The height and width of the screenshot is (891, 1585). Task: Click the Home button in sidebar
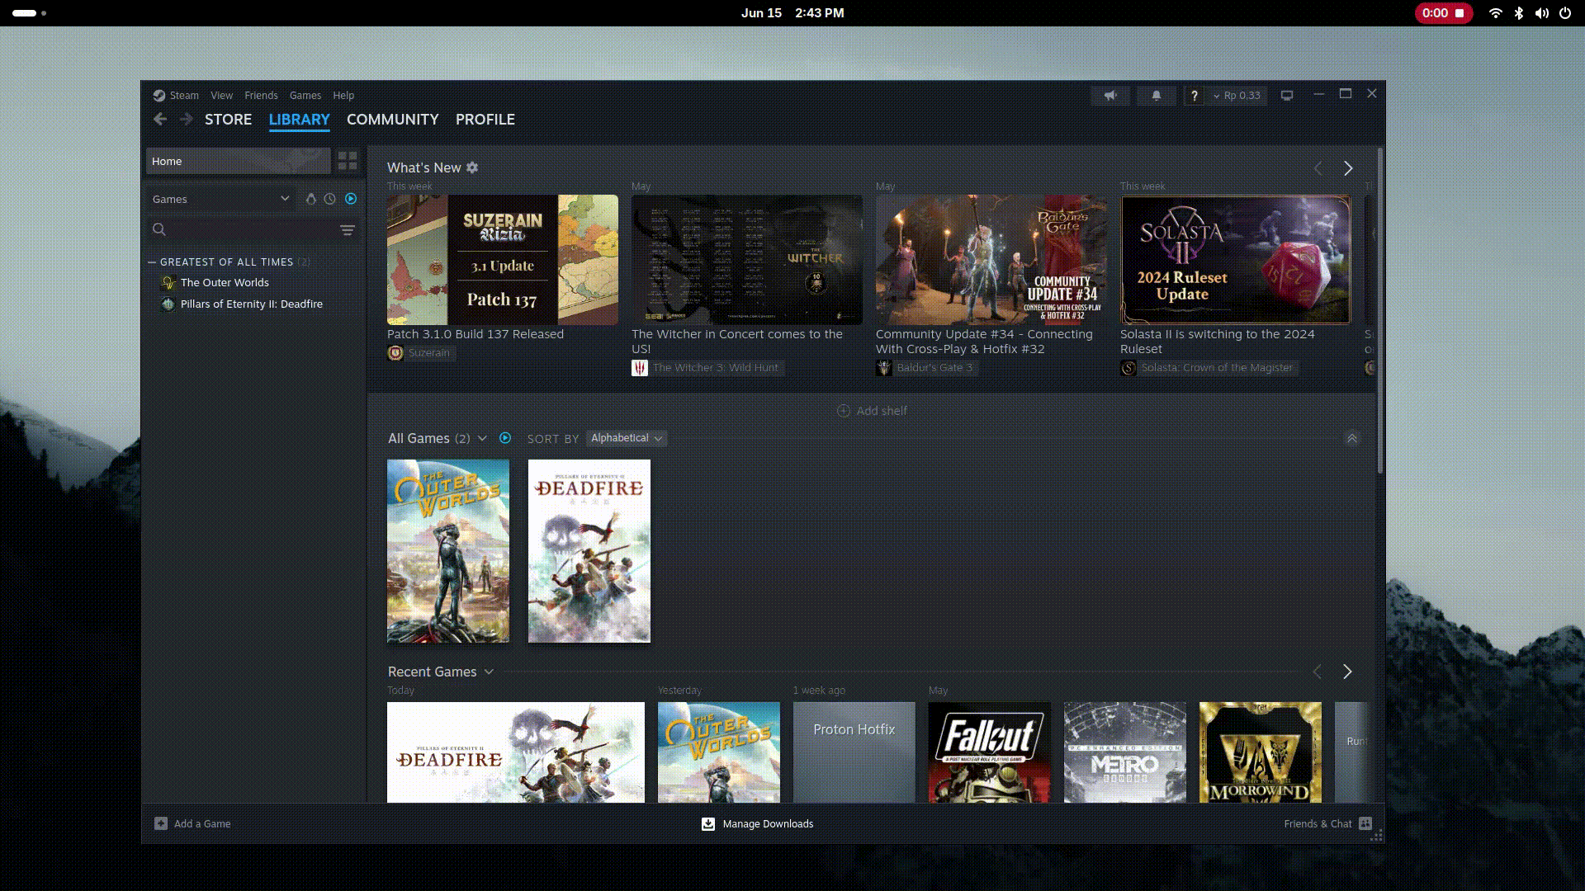tap(239, 161)
